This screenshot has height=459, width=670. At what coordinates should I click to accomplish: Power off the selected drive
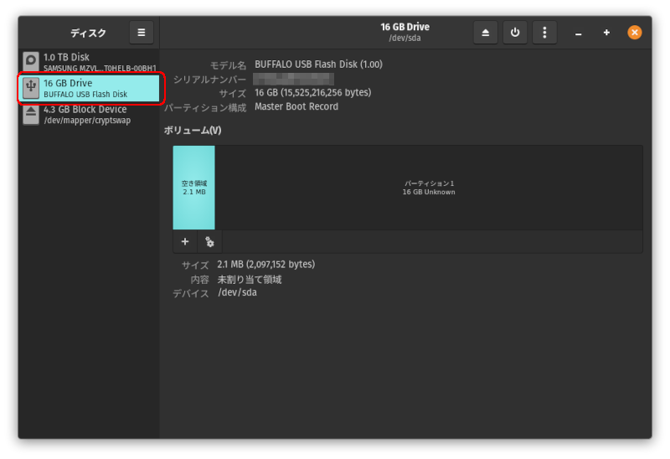[x=515, y=33]
